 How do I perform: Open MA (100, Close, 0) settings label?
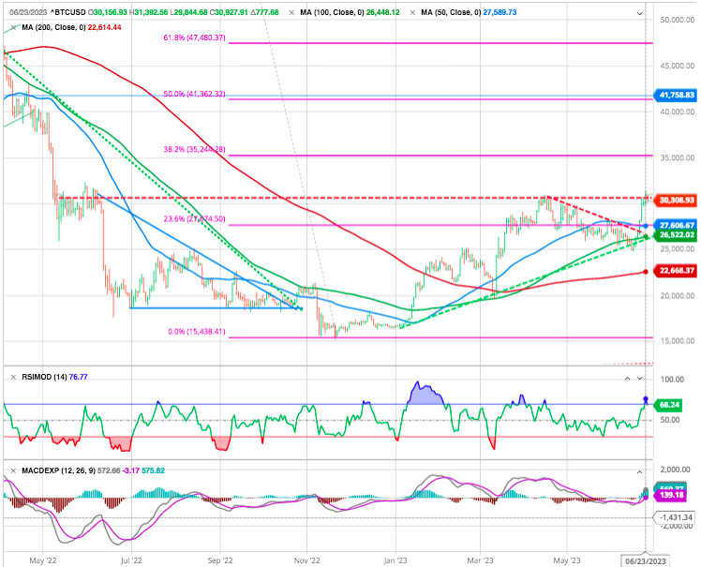332,12
